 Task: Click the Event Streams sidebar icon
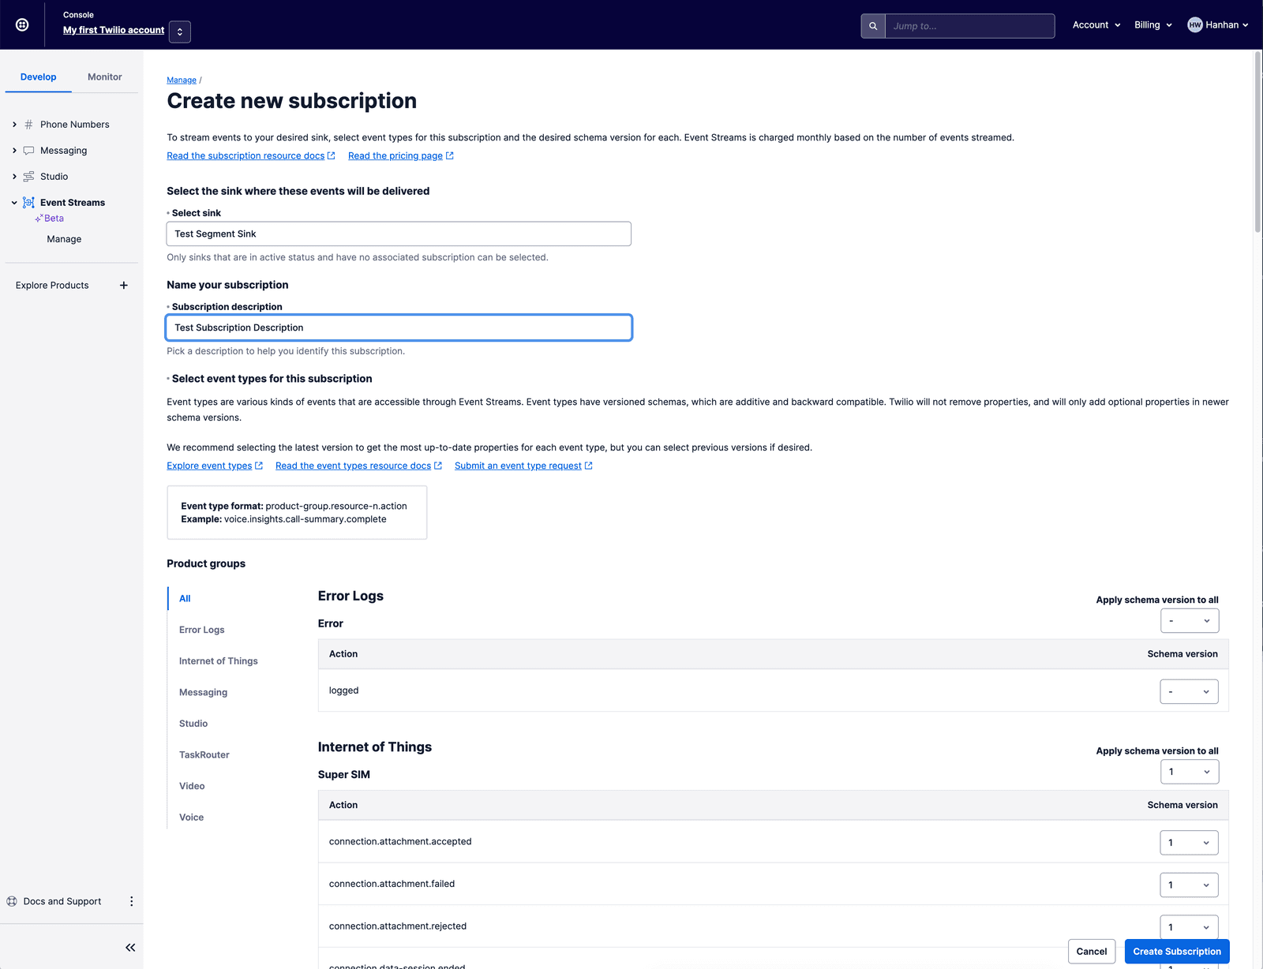click(x=28, y=202)
